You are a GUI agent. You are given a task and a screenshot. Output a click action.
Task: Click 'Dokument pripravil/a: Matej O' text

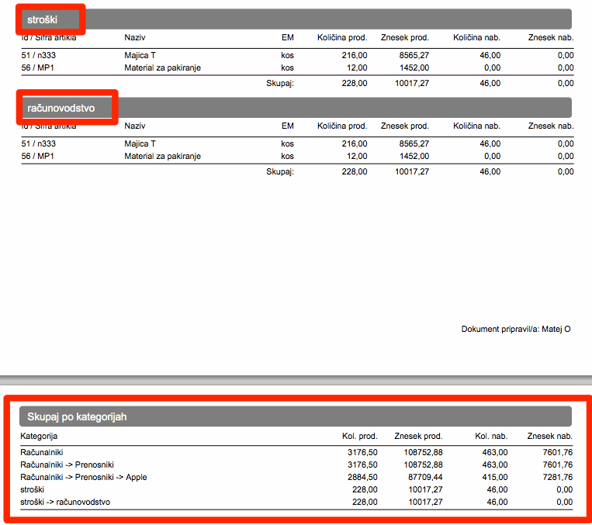point(516,329)
